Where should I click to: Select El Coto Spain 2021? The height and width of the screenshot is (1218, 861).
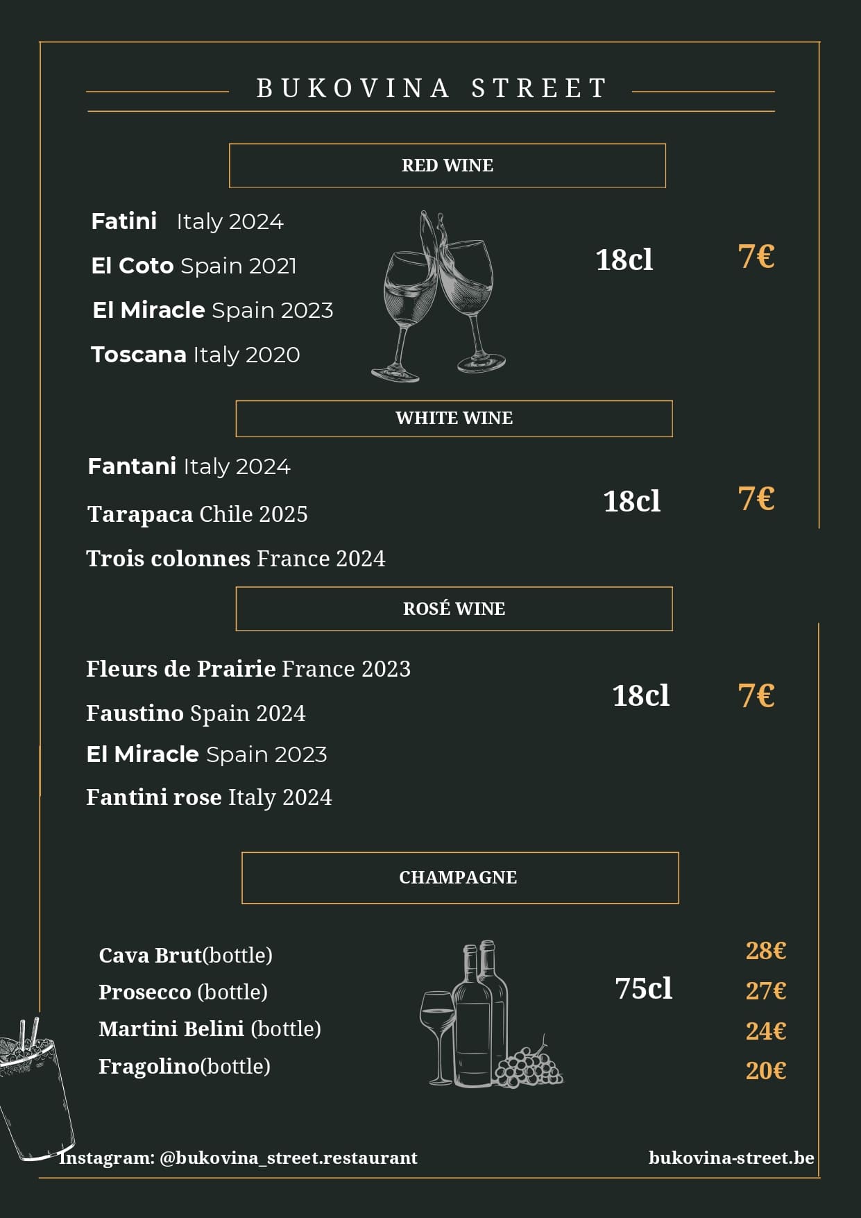(x=194, y=266)
